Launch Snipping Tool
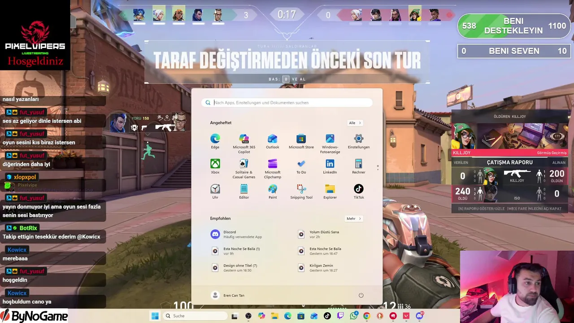574x323 pixels. pos(301,192)
